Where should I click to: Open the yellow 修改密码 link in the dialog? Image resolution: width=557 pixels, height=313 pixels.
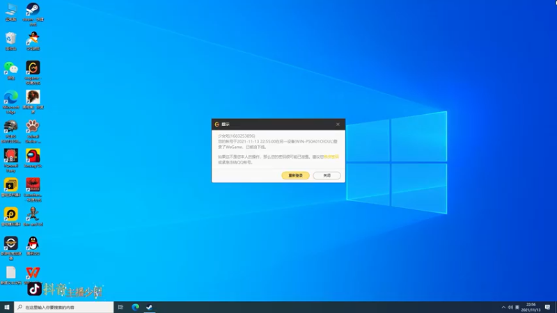(331, 157)
